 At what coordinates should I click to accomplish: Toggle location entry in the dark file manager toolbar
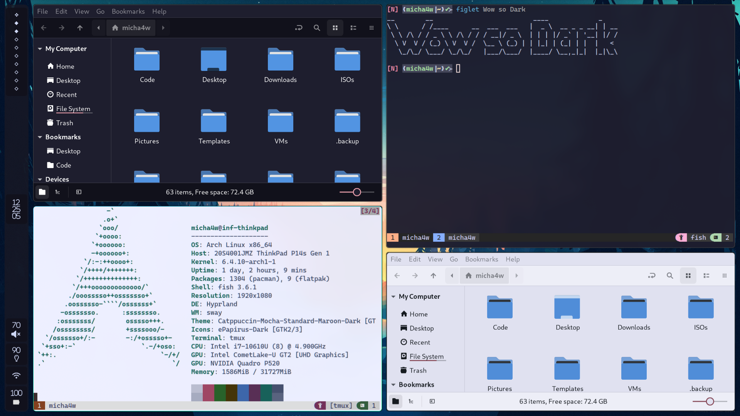(299, 28)
